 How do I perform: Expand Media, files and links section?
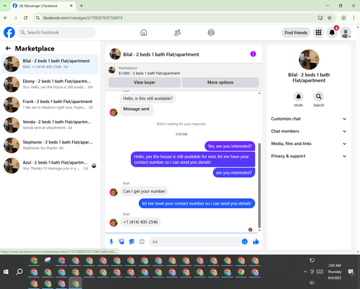309,143
